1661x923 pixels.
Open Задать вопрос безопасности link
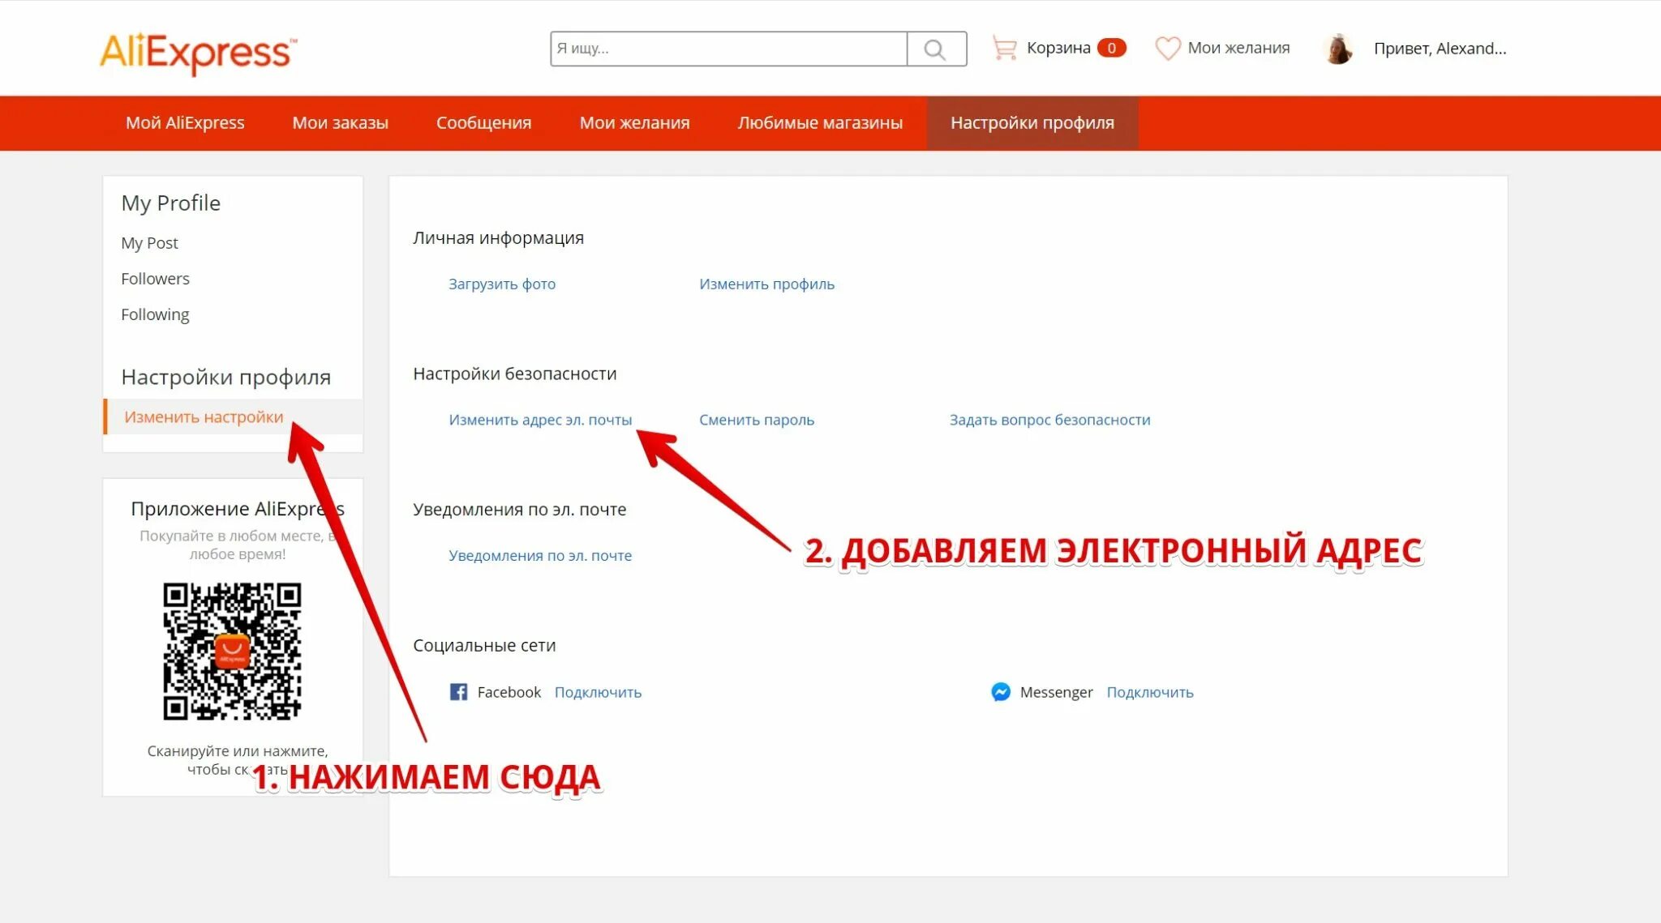click(1049, 420)
